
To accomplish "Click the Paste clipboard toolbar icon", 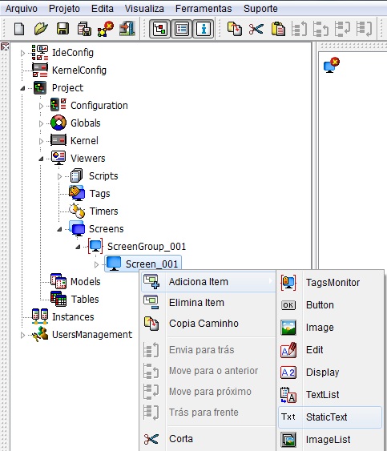I will click(278, 29).
